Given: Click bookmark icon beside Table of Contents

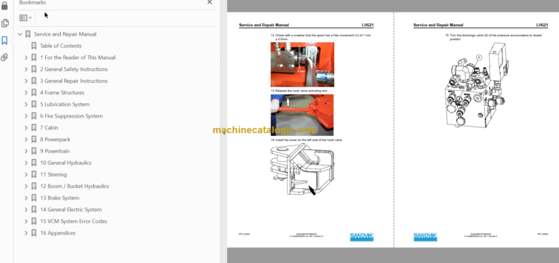Looking at the screenshot, I should click(x=34, y=46).
